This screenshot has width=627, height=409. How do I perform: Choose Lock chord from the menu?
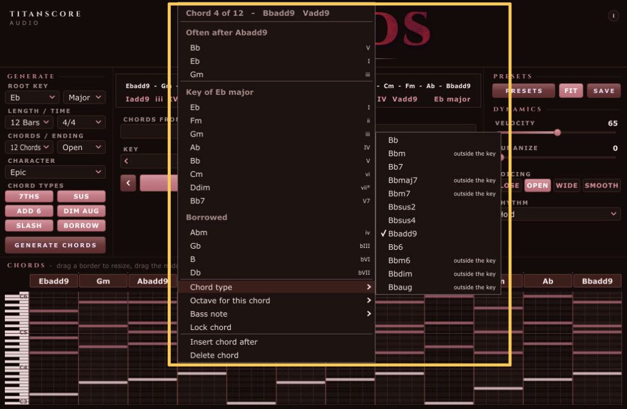pyautogui.click(x=276, y=327)
